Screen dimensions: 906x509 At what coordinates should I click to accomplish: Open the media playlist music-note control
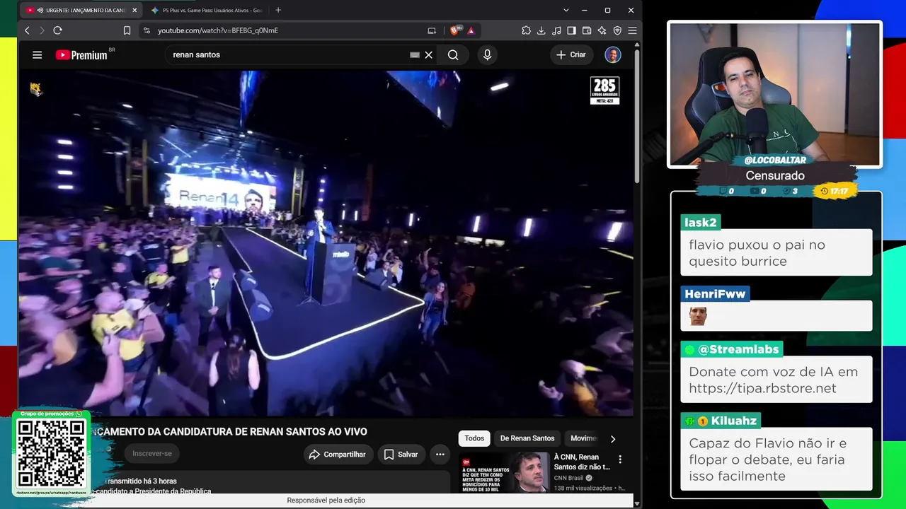556,30
